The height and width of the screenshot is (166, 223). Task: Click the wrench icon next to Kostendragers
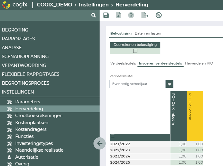pos(9,129)
